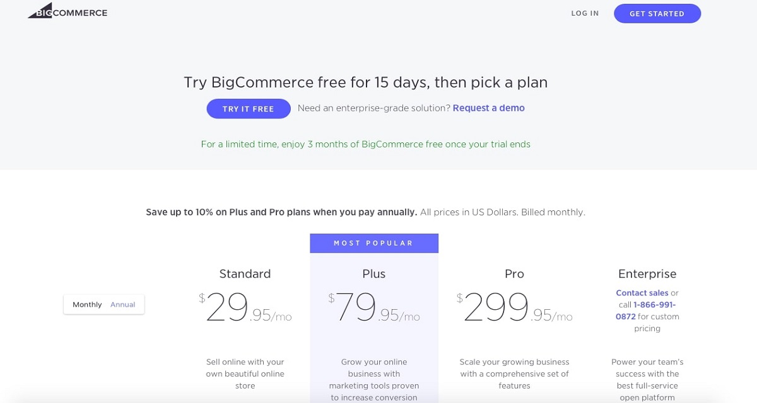Select the Enterprise plan heading
757x403 pixels.
pos(647,274)
